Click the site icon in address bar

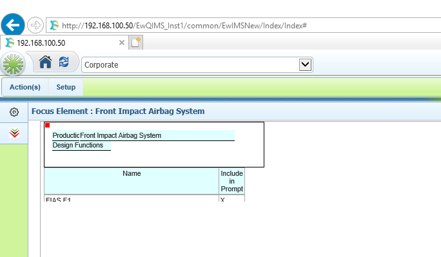click(54, 25)
